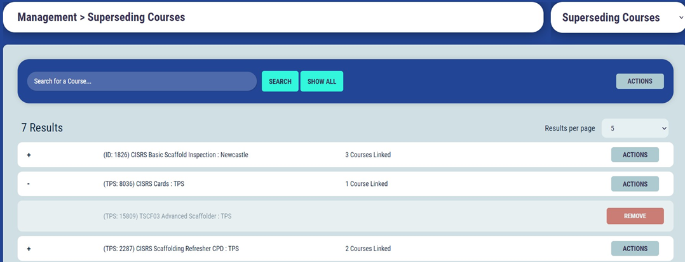Select the CISRS Basic Scaffold Inspection course name
Screen dimensions: 685x262
(175, 155)
